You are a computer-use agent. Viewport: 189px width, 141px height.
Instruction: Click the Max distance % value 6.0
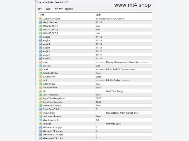click(x=97, y=120)
